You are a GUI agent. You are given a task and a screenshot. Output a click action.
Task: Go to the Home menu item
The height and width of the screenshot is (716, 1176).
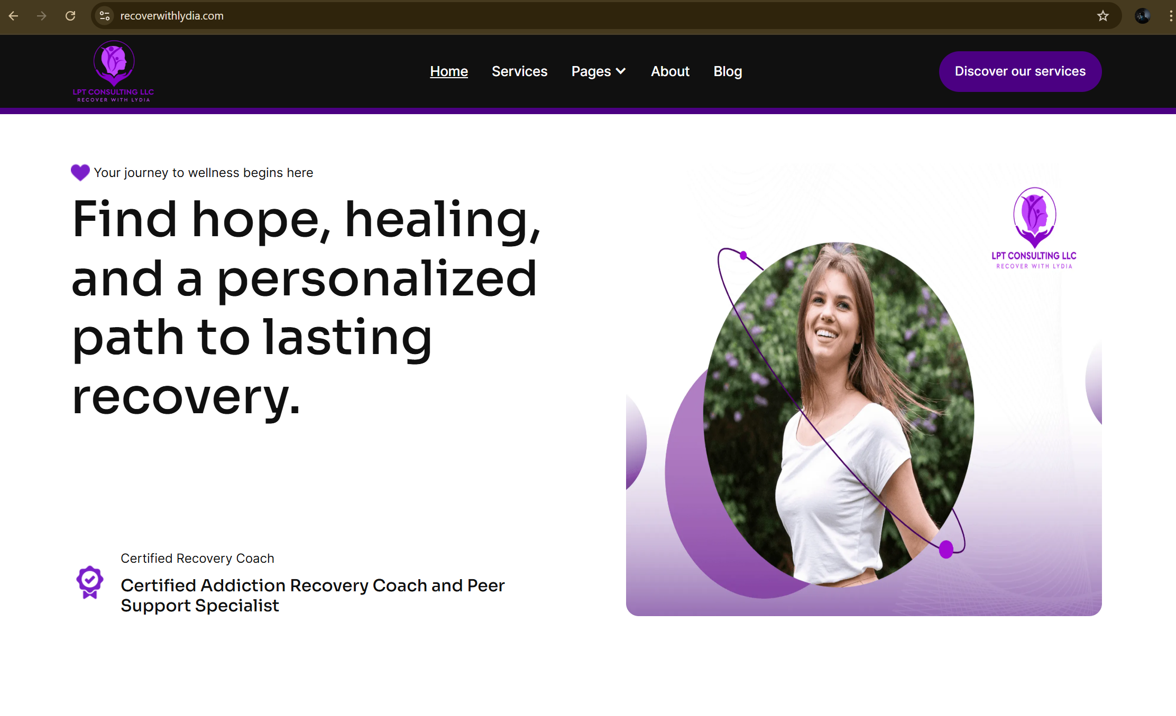click(x=449, y=71)
